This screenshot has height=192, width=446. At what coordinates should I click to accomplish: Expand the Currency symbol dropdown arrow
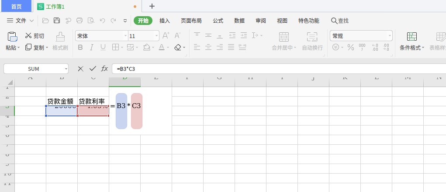tap(342, 48)
